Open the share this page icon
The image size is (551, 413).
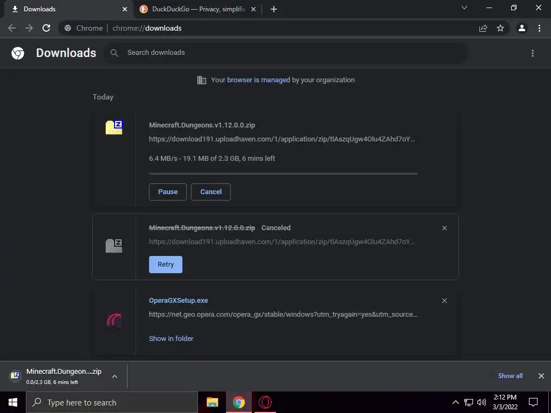click(483, 28)
